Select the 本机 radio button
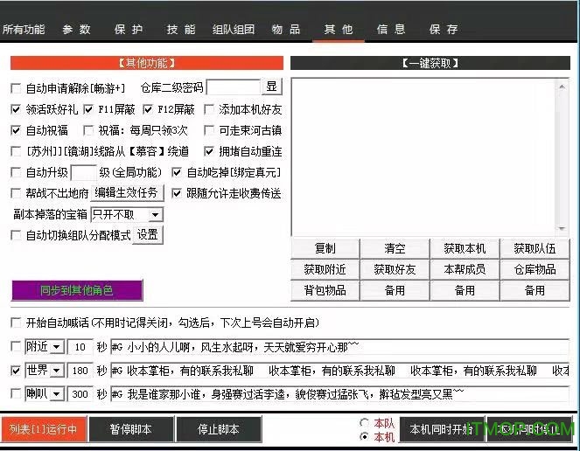Screen dimensions: 580x451 point(364,437)
